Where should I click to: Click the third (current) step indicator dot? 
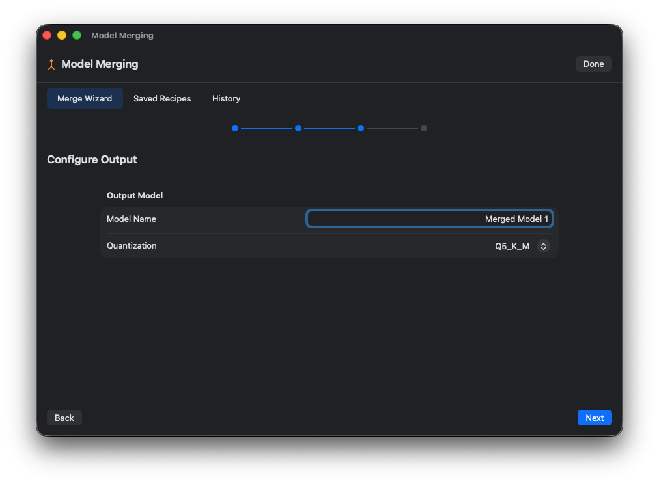pyautogui.click(x=361, y=128)
